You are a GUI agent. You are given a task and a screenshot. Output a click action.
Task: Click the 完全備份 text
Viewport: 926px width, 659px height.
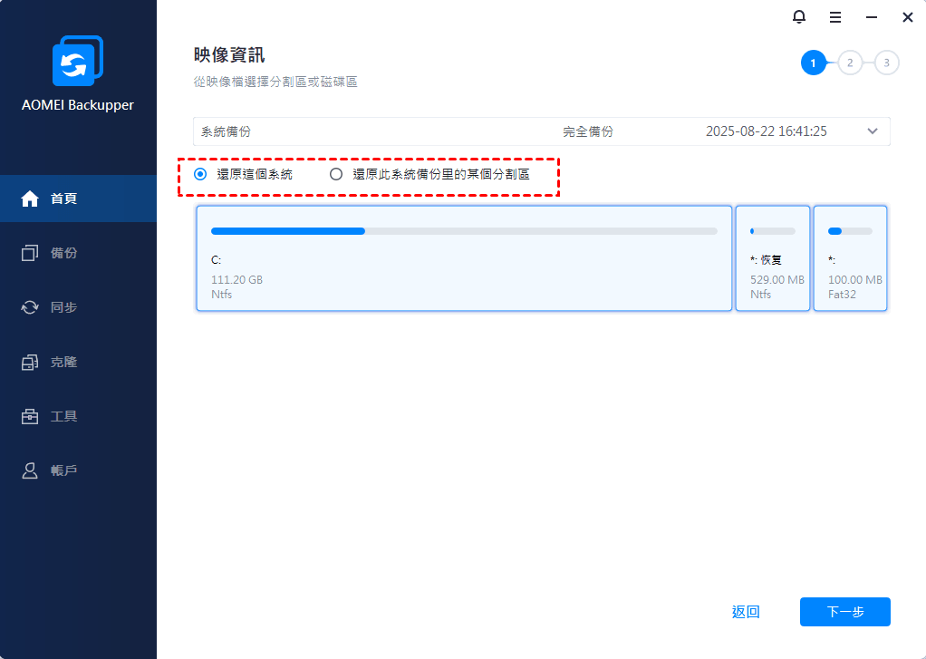588,131
